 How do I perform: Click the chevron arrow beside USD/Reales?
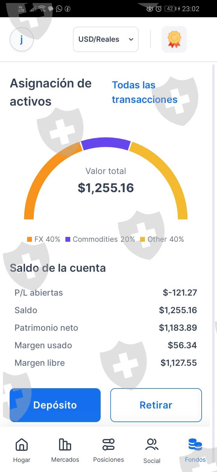(x=131, y=39)
